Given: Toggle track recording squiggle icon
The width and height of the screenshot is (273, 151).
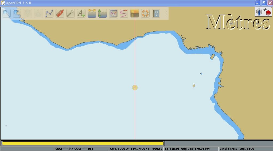Looking at the screenshot, I should click(x=124, y=13).
